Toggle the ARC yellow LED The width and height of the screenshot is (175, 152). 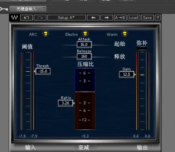[x=46, y=33]
